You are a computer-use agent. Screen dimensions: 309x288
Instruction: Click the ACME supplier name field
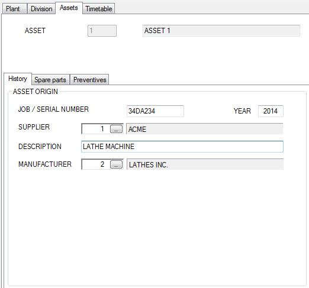click(x=205, y=129)
